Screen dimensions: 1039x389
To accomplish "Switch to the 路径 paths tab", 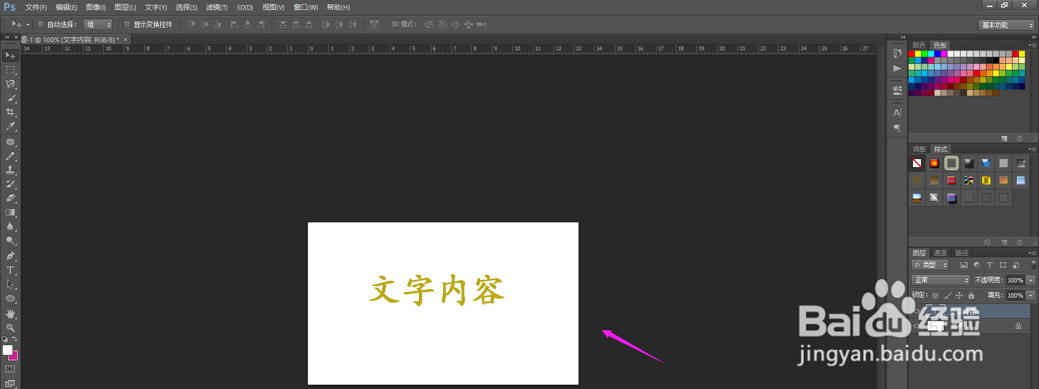I will (962, 253).
